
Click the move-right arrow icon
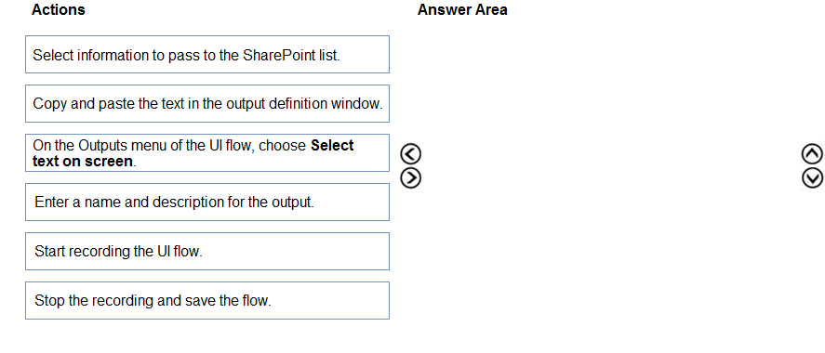pos(410,178)
